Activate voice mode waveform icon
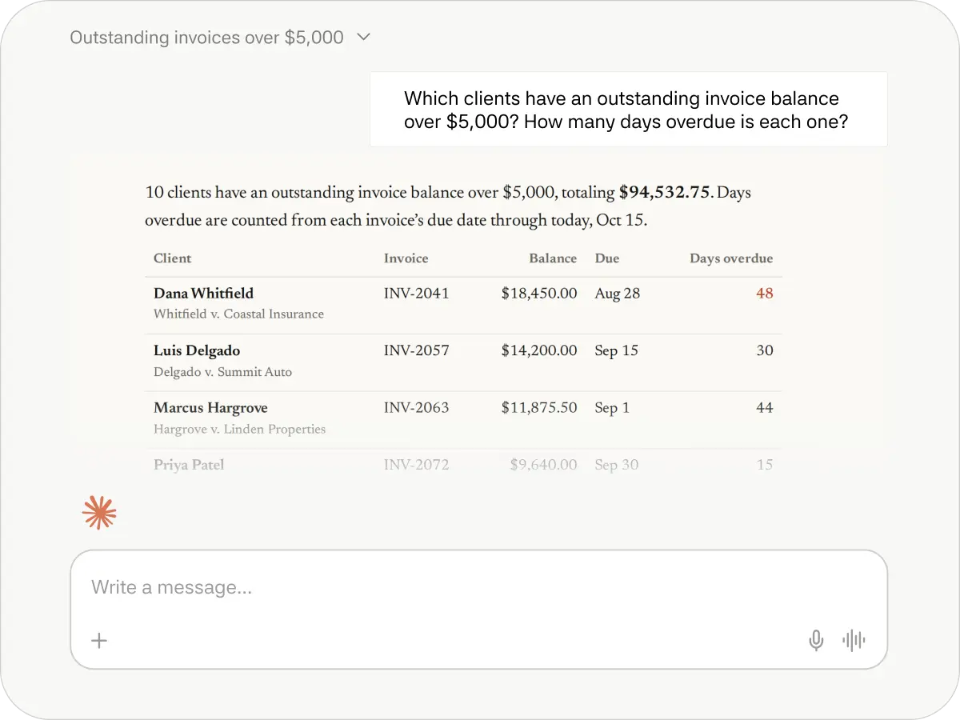The width and height of the screenshot is (960, 720). pyautogui.click(x=854, y=640)
